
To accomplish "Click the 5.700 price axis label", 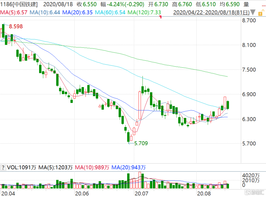I will (x=249, y=144).
